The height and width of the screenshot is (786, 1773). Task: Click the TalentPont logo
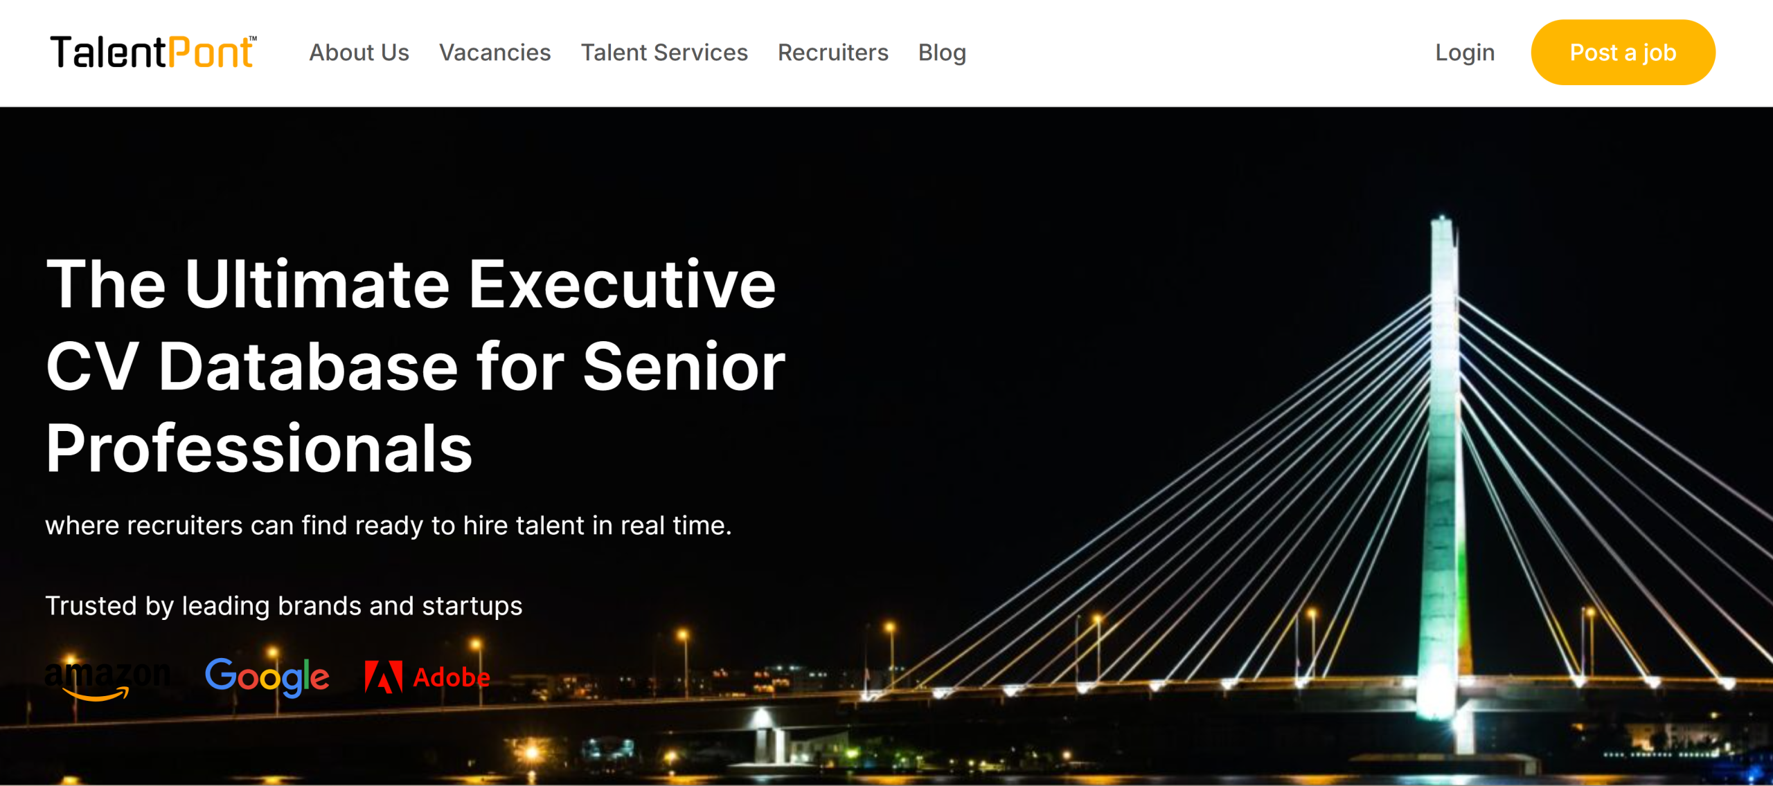pyautogui.click(x=152, y=53)
